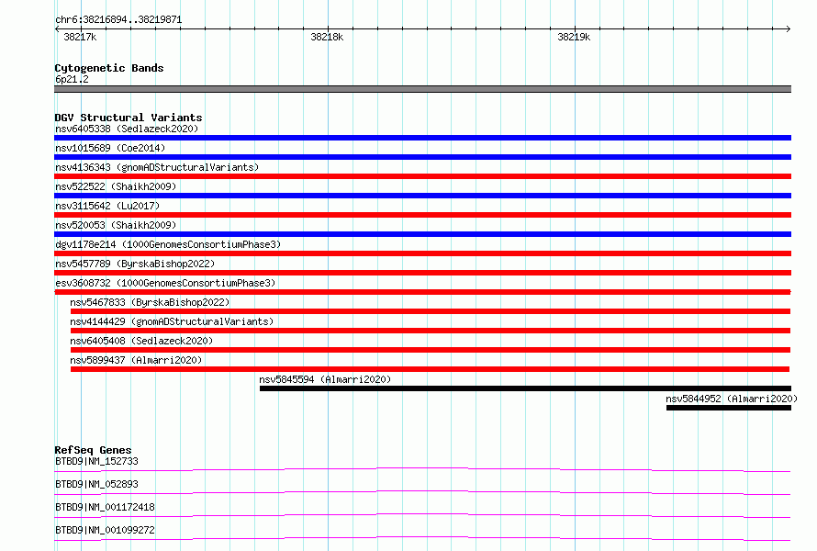Select the grey 6p21.2 cytogenetic band bar

click(x=422, y=89)
